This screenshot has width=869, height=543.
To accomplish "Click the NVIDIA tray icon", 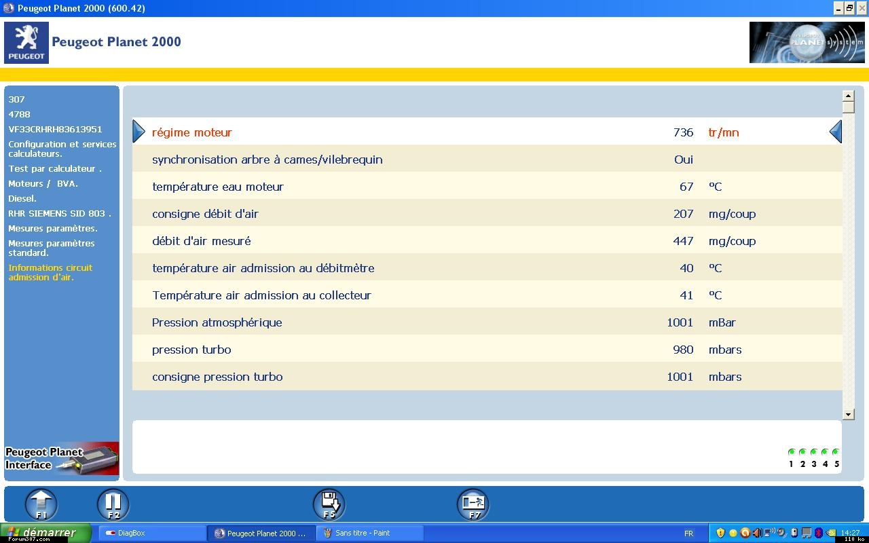I will pos(831,533).
